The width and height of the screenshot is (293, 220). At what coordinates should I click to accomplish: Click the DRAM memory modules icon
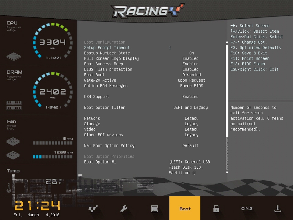(14, 105)
